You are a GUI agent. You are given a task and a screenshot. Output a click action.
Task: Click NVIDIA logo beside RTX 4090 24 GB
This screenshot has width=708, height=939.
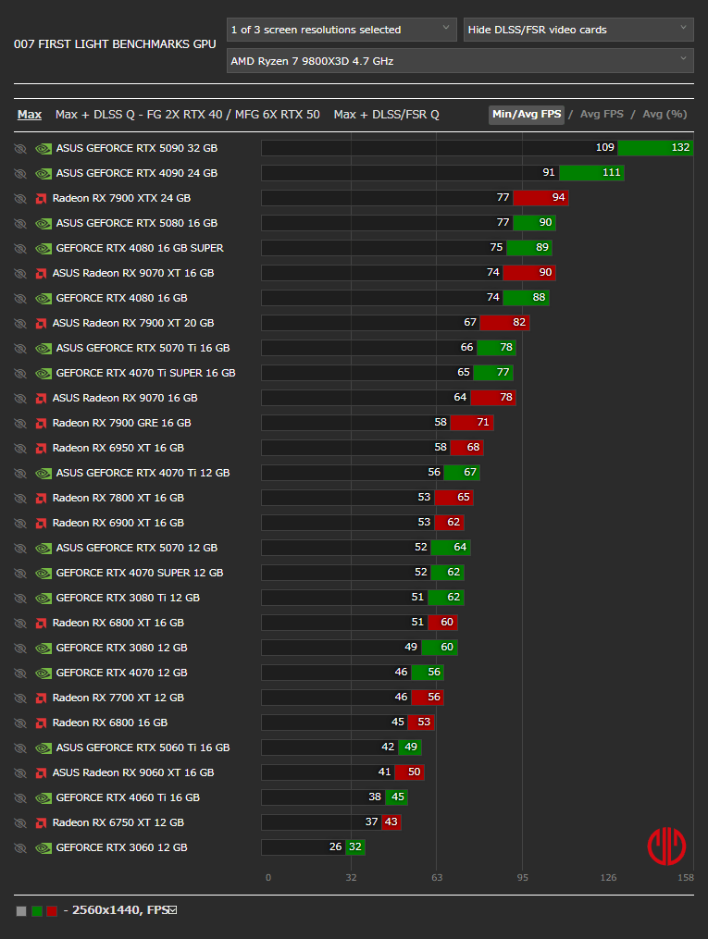click(43, 174)
